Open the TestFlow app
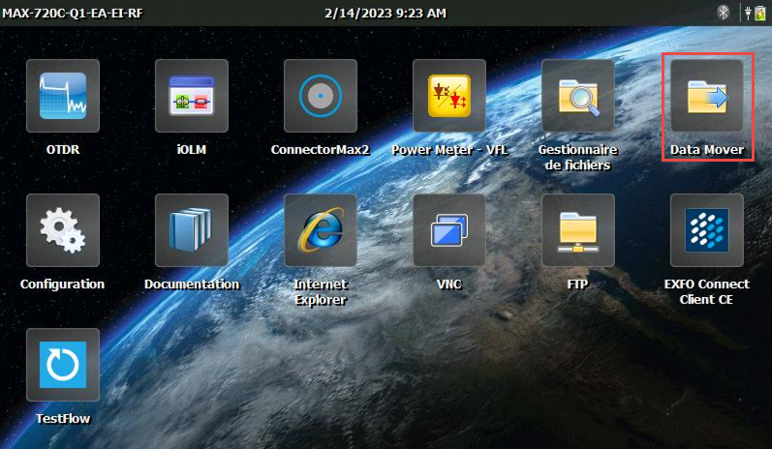 click(x=63, y=365)
